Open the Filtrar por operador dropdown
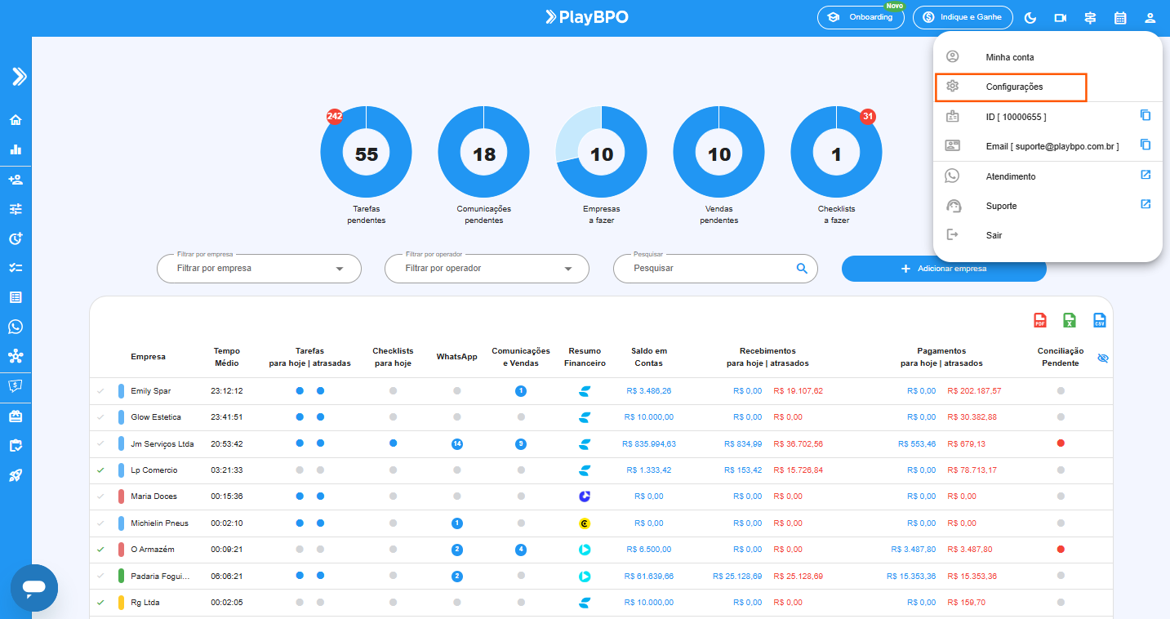 point(487,269)
